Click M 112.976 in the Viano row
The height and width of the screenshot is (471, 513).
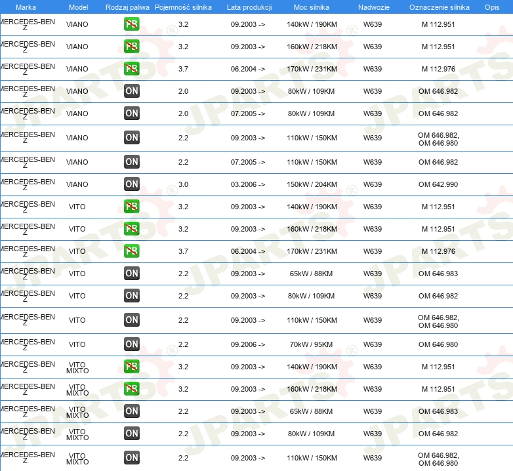[438, 69]
